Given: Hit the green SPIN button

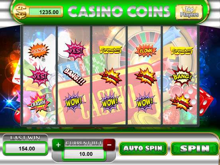Looking at the screenshot, I should [x=194, y=148].
